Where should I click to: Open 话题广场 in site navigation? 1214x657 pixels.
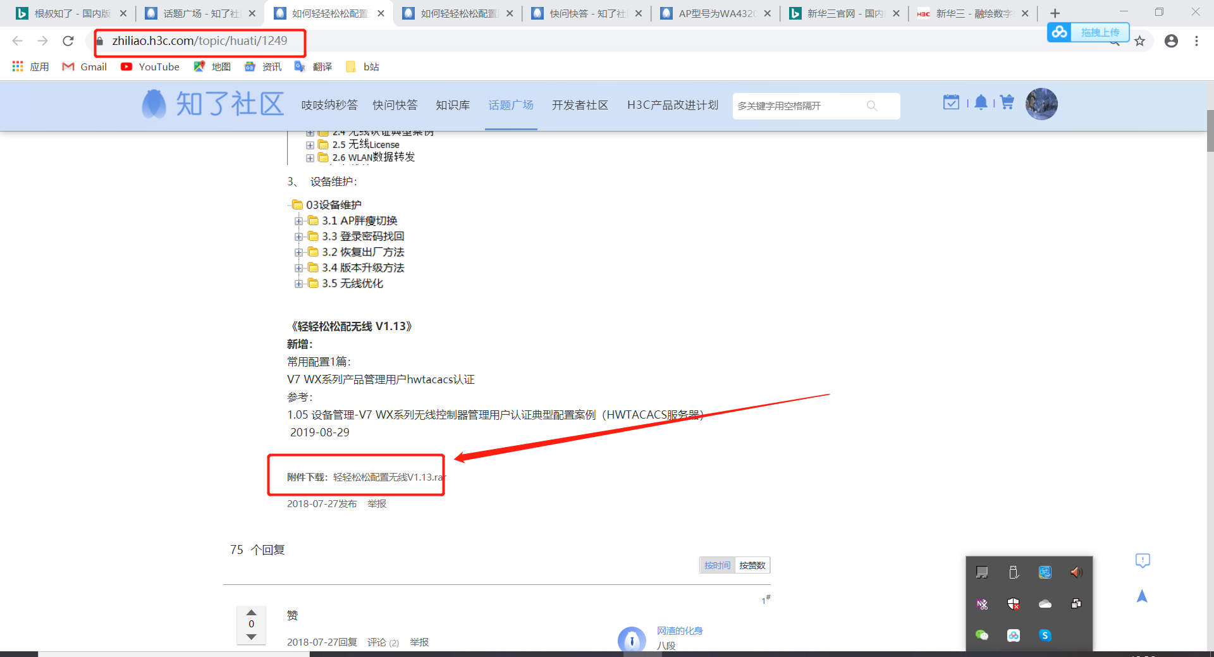pos(511,105)
